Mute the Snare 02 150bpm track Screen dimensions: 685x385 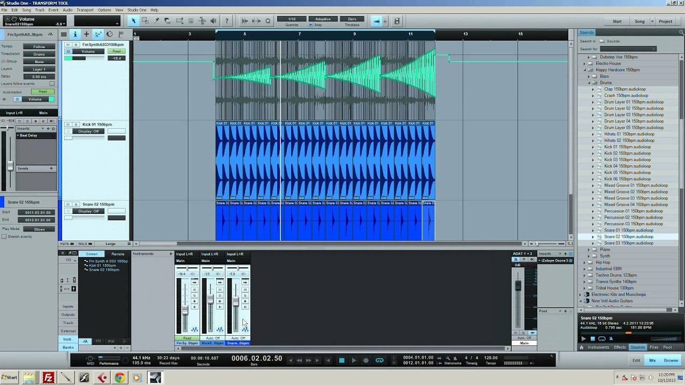[68, 204]
